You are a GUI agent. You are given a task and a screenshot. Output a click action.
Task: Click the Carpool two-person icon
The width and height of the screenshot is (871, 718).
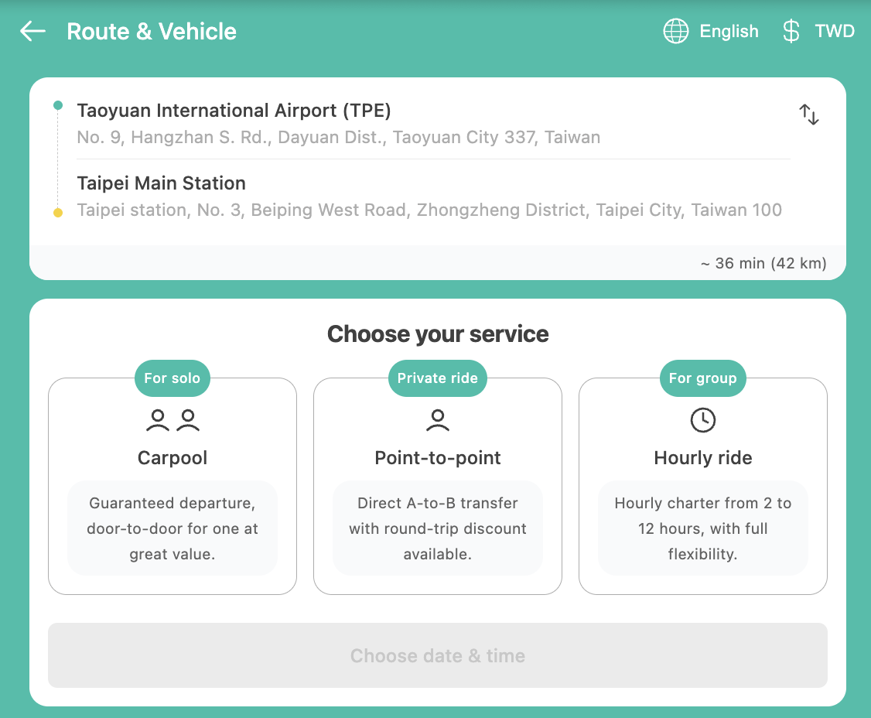tap(172, 420)
